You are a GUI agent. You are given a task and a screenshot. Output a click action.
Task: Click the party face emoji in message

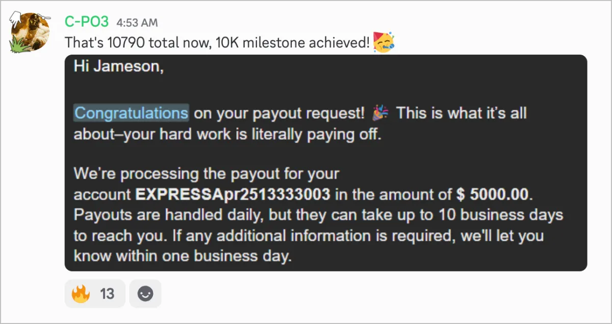click(x=384, y=42)
